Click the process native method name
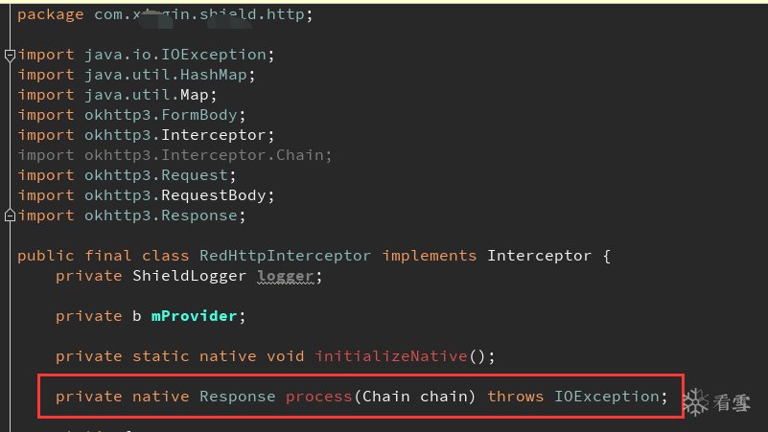The width and height of the screenshot is (768, 432). point(319,397)
